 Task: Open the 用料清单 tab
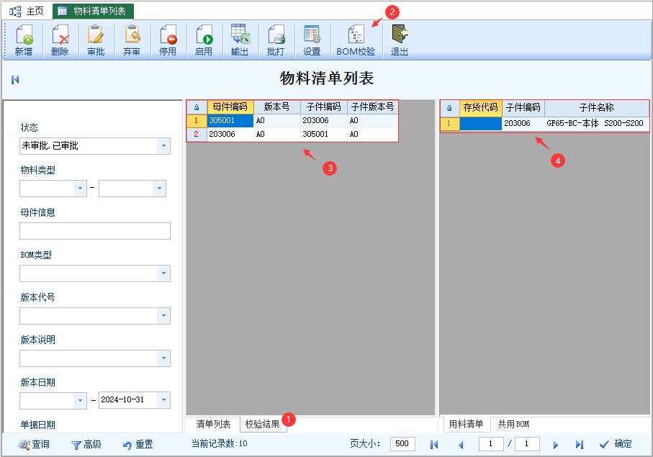click(466, 424)
